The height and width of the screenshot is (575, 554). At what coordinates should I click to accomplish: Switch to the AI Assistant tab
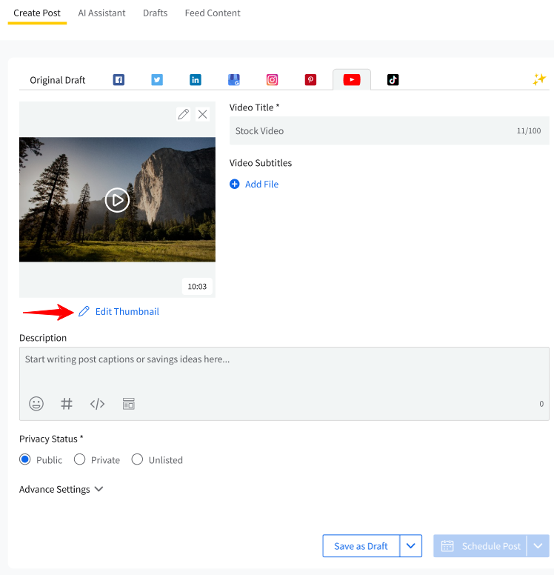pos(101,13)
